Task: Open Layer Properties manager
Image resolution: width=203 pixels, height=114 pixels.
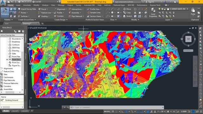Action: pyautogui.click(x=153, y=13)
